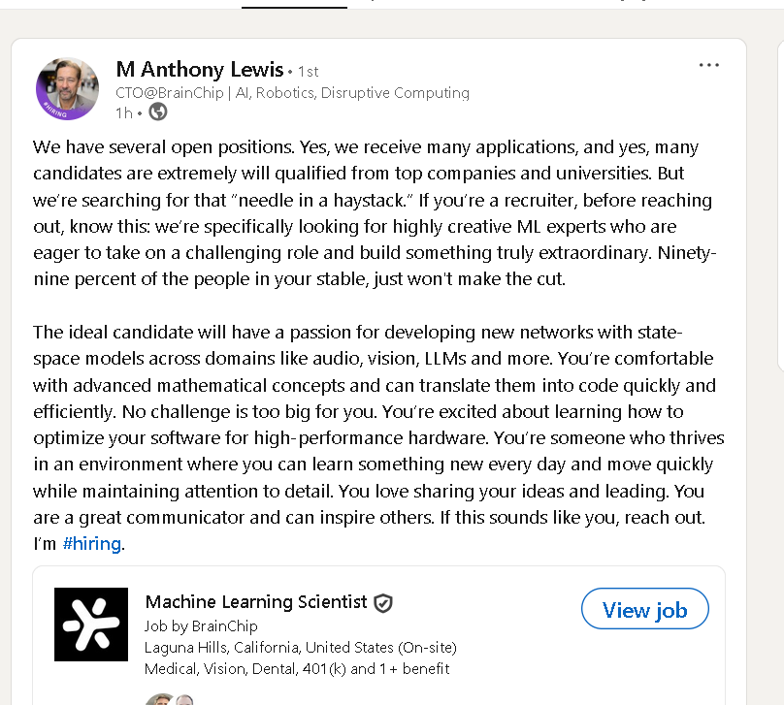Viewport: 784px width, 705px height.
Task: Click the gray-haired small avatar in job card
Action: click(x=184, y=699)
